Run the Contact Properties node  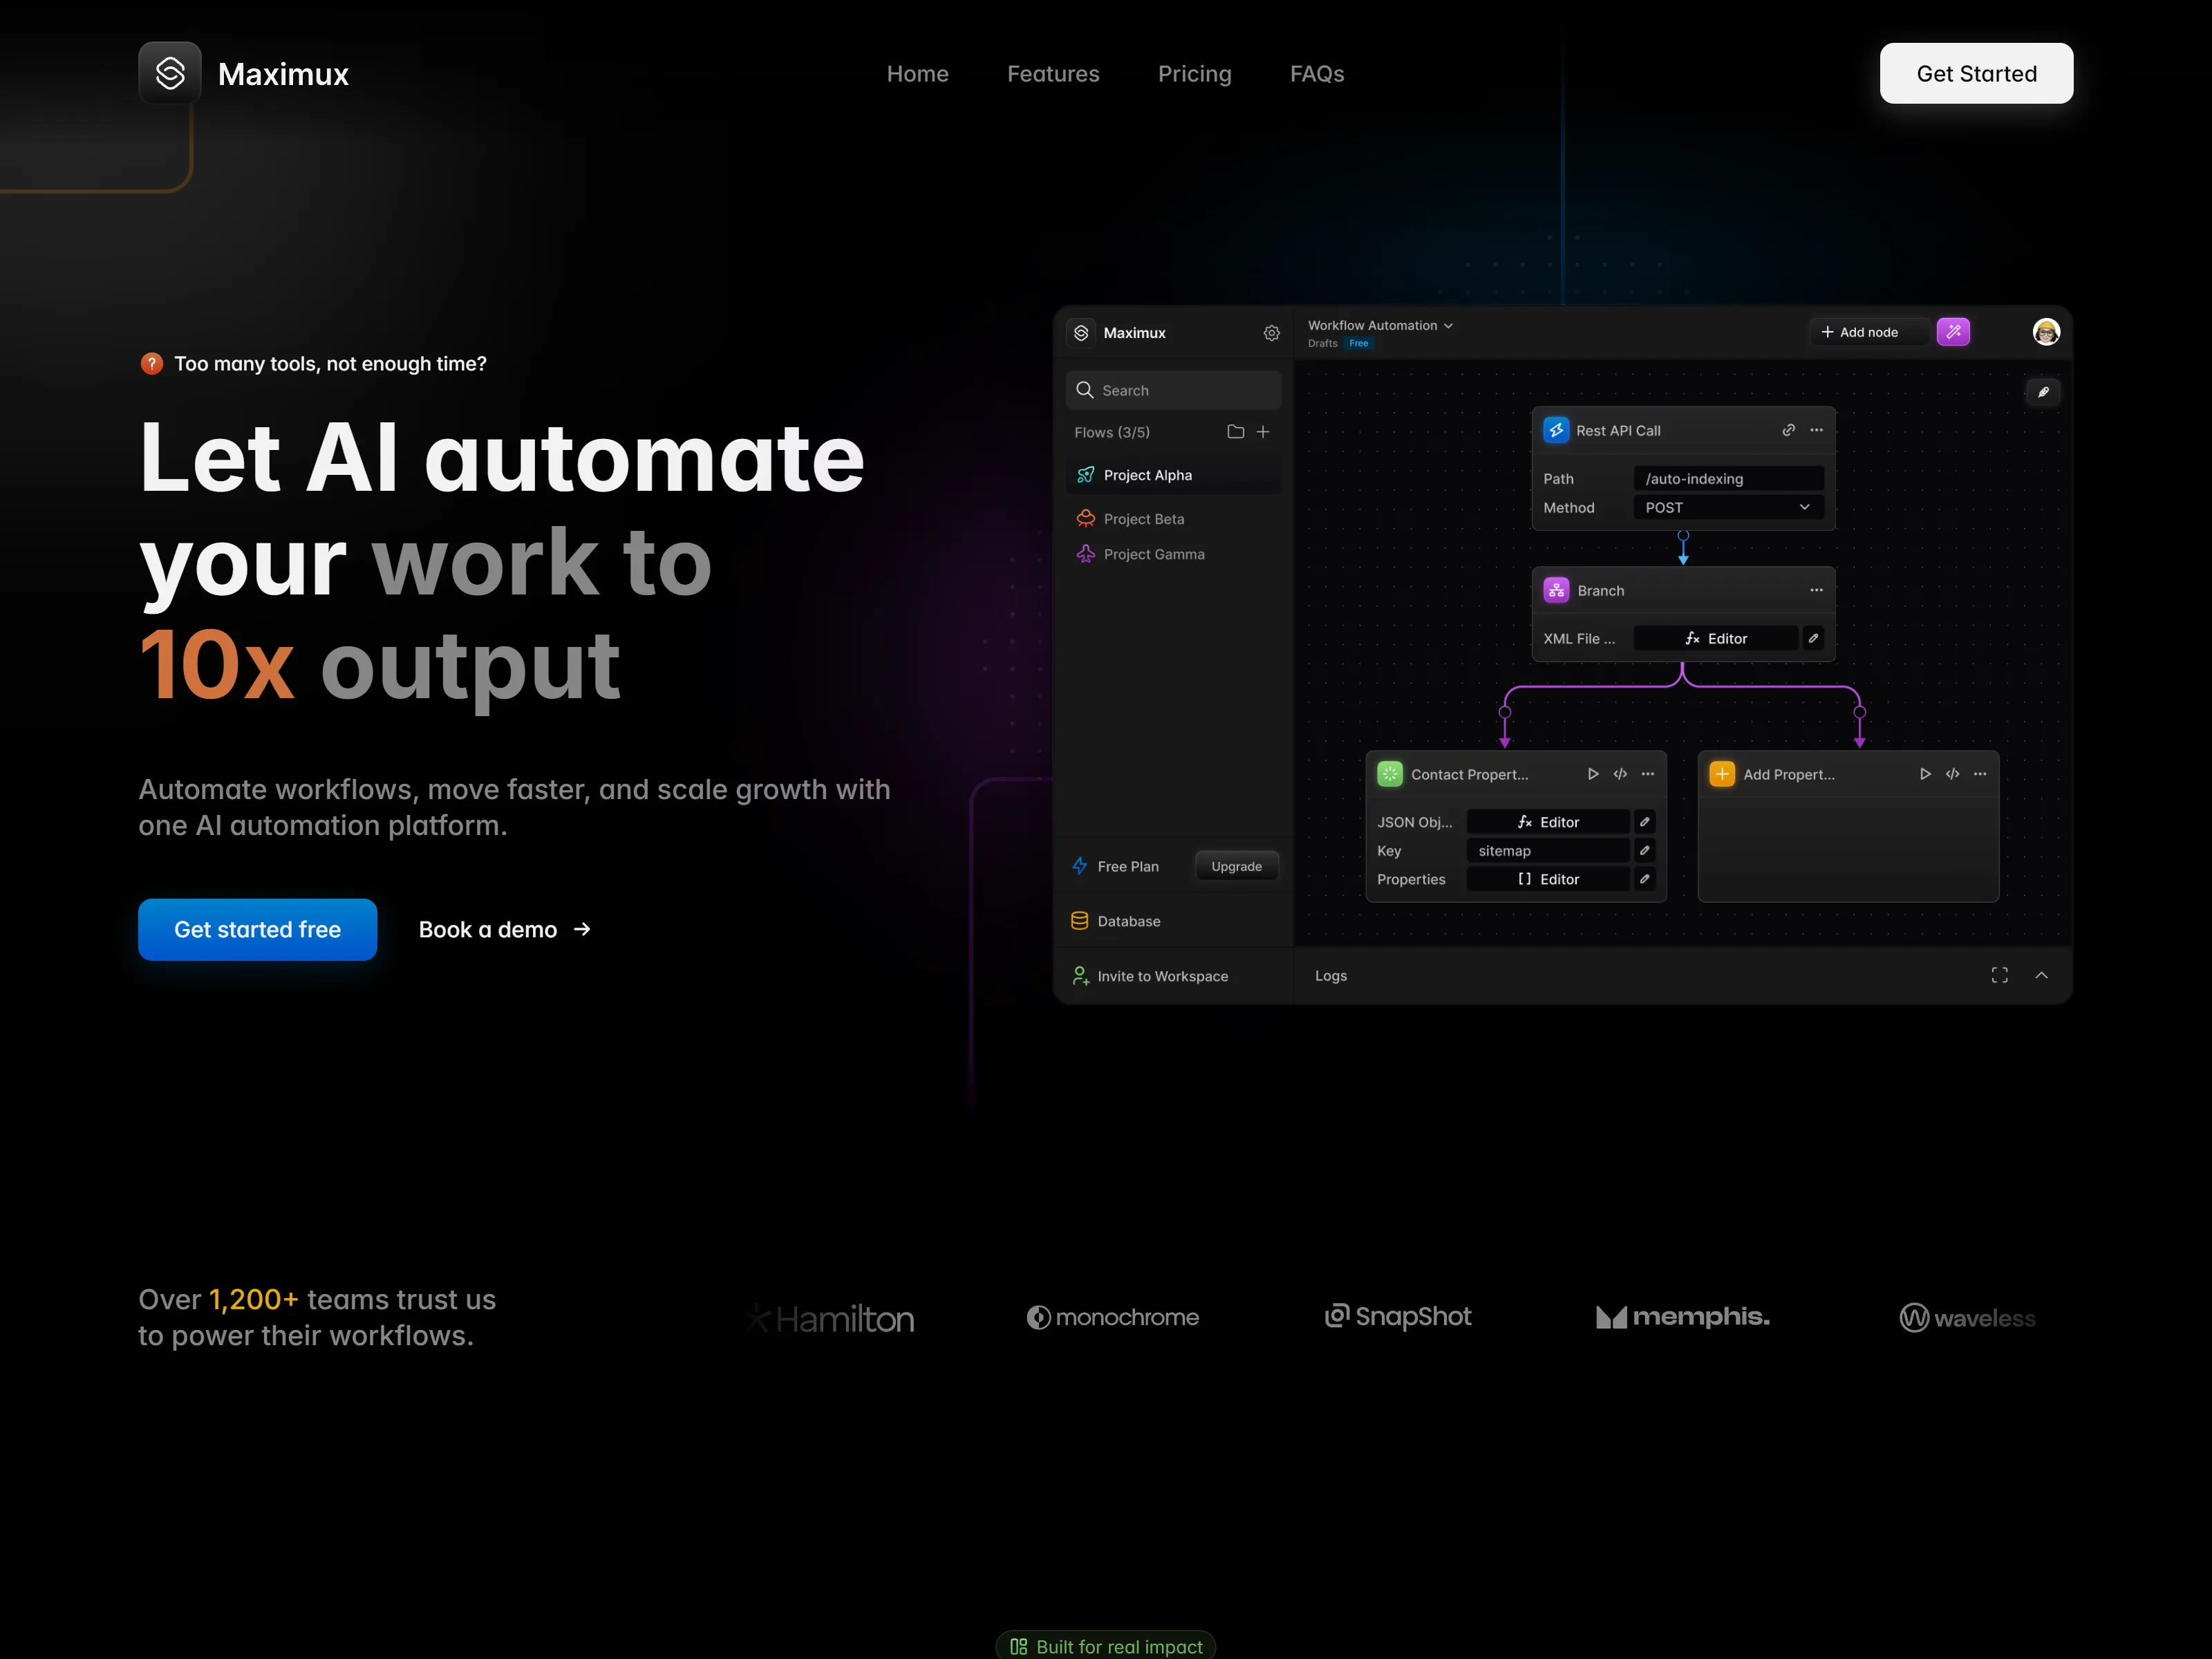point(1592,774)
